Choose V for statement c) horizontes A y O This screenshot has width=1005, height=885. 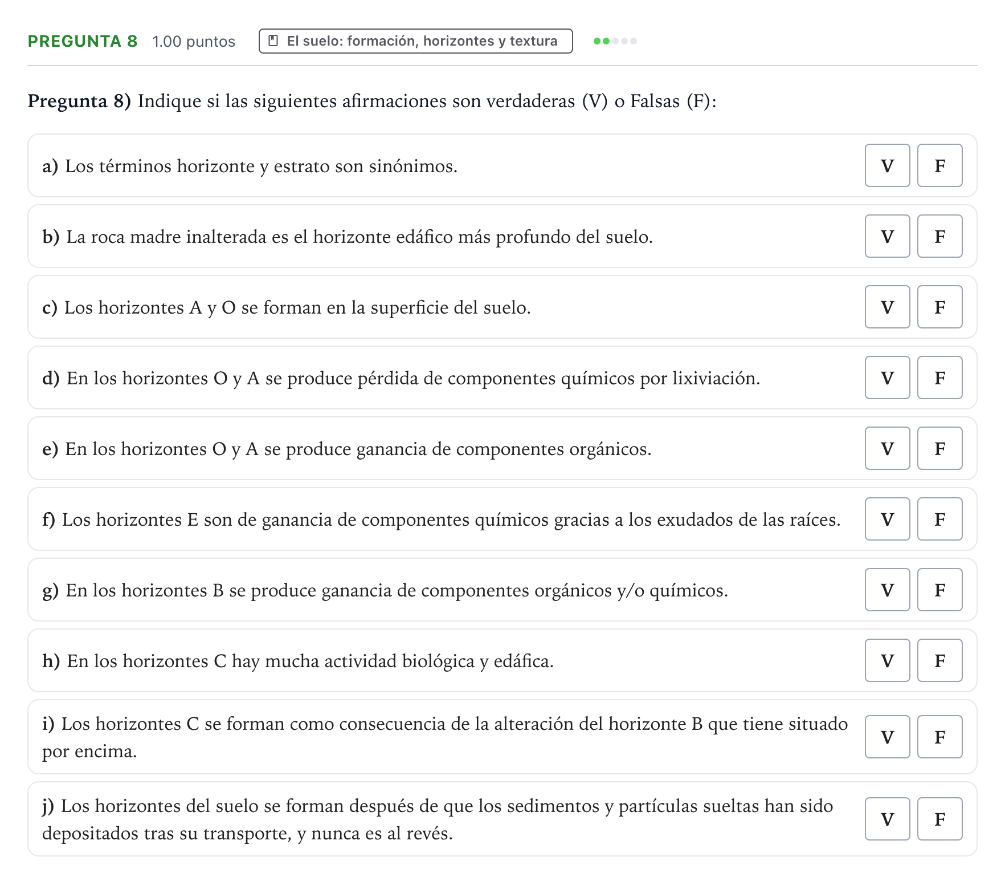tap(887, 307)
